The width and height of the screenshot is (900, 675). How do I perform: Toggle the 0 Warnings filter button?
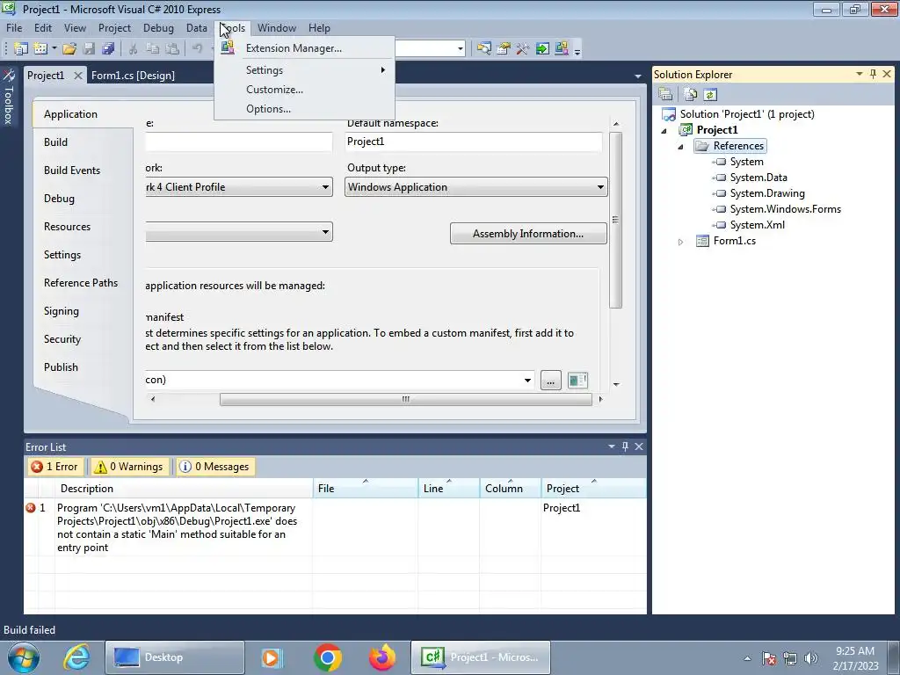[129, 467]
